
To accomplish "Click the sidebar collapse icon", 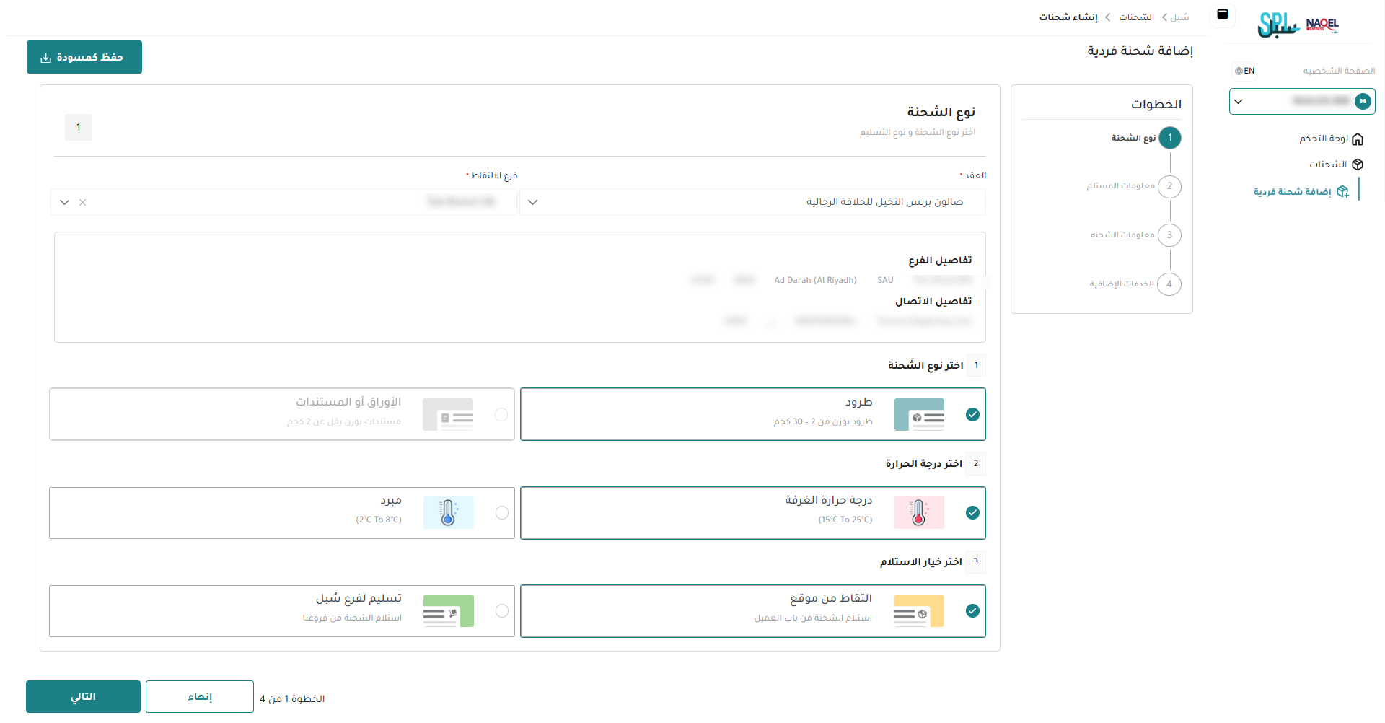I will pos(1223,14).
